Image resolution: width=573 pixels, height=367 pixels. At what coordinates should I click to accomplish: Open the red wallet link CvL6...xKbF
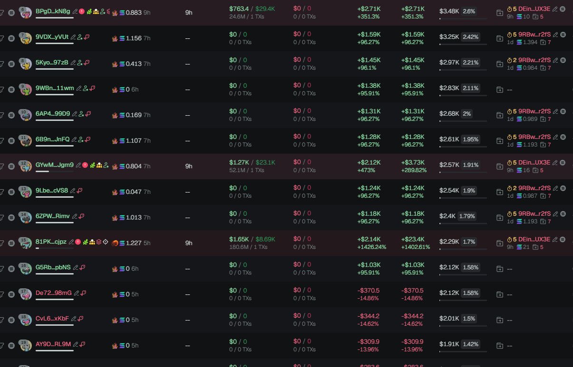tap(52, 318)
